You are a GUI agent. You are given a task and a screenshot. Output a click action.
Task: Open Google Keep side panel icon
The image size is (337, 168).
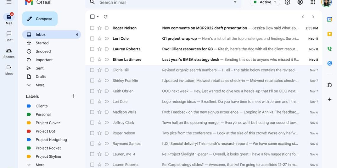pos(330,34)
